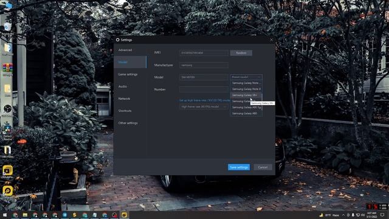
Task: Open the volume tray icon
Action: pos(363,215)
